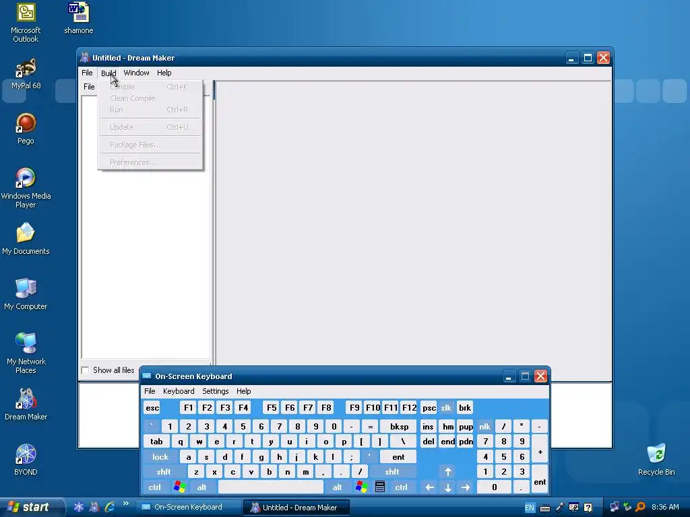Click the esc key on keyboard
The image size is (690, 517).
pos(152,407)
